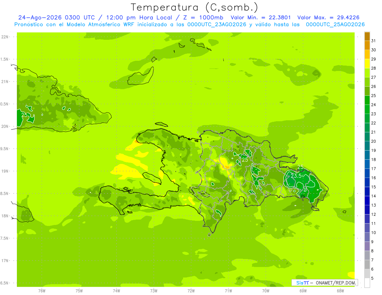Click the SisTT ONAMET/REP.DOM. watermark box
The height and width of the screenshot is (295, 382).
click(325, 283)
